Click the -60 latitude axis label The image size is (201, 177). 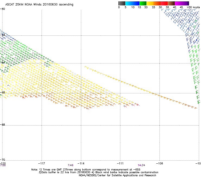coord(2,9)
